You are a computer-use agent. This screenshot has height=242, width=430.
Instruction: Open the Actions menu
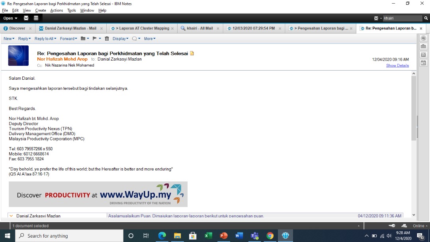(57, 10)
